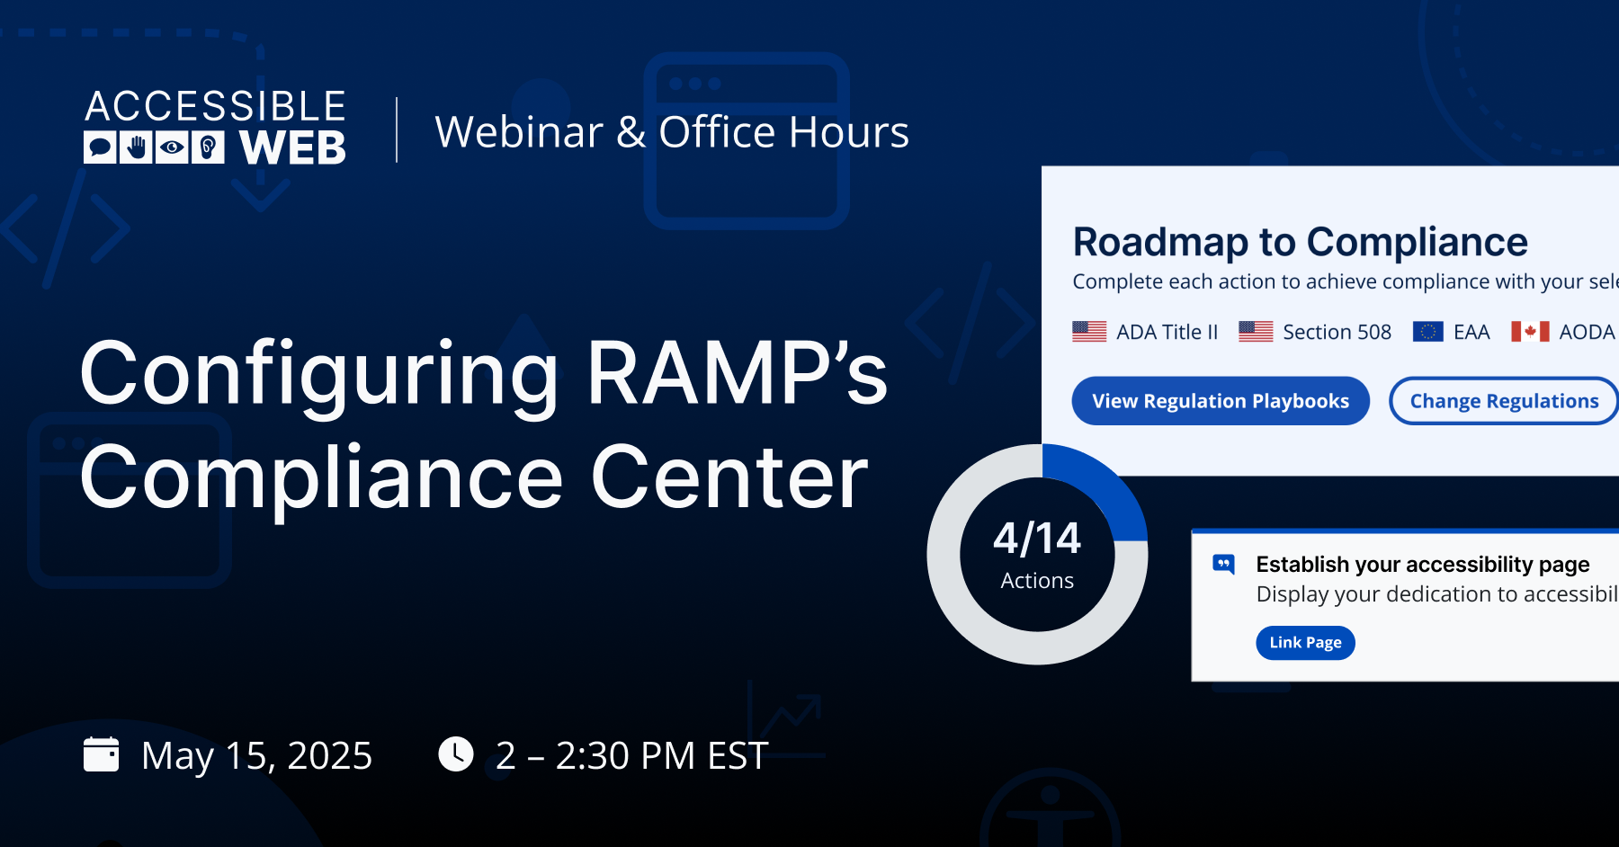This screenshot has width=1619, height=847.
Task: Click the EU flag next to EAA
Action: 1427,332
